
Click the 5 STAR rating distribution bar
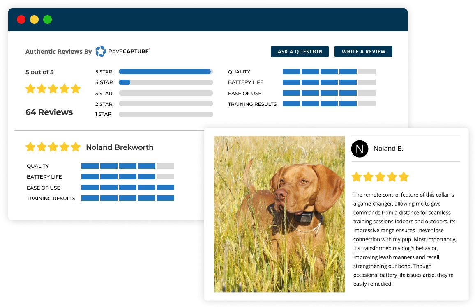166,71
